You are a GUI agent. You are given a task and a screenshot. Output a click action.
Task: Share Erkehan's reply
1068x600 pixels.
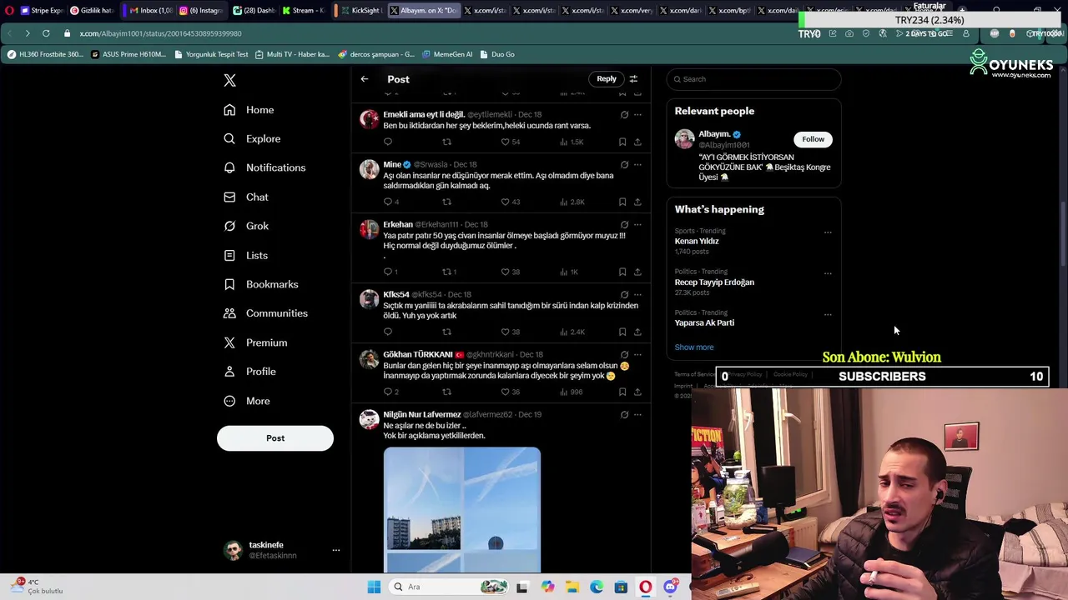637,272
